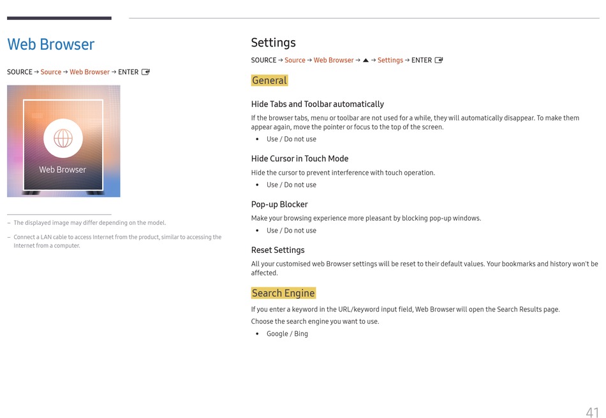Click the ENTER icon under Web Browser heading
606x418 pixels.
145,72
